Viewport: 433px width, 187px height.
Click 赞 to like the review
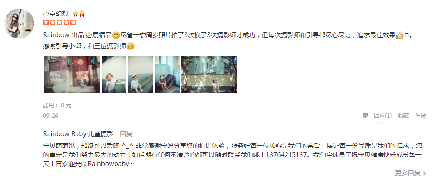coord(365,116)
